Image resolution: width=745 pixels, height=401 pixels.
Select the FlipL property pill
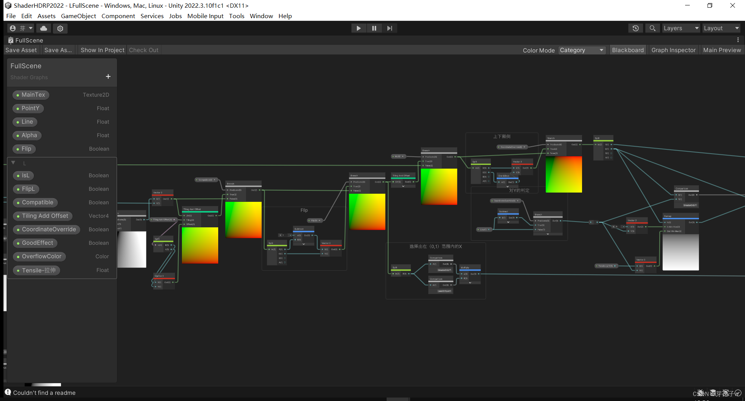tap(26, 189)
